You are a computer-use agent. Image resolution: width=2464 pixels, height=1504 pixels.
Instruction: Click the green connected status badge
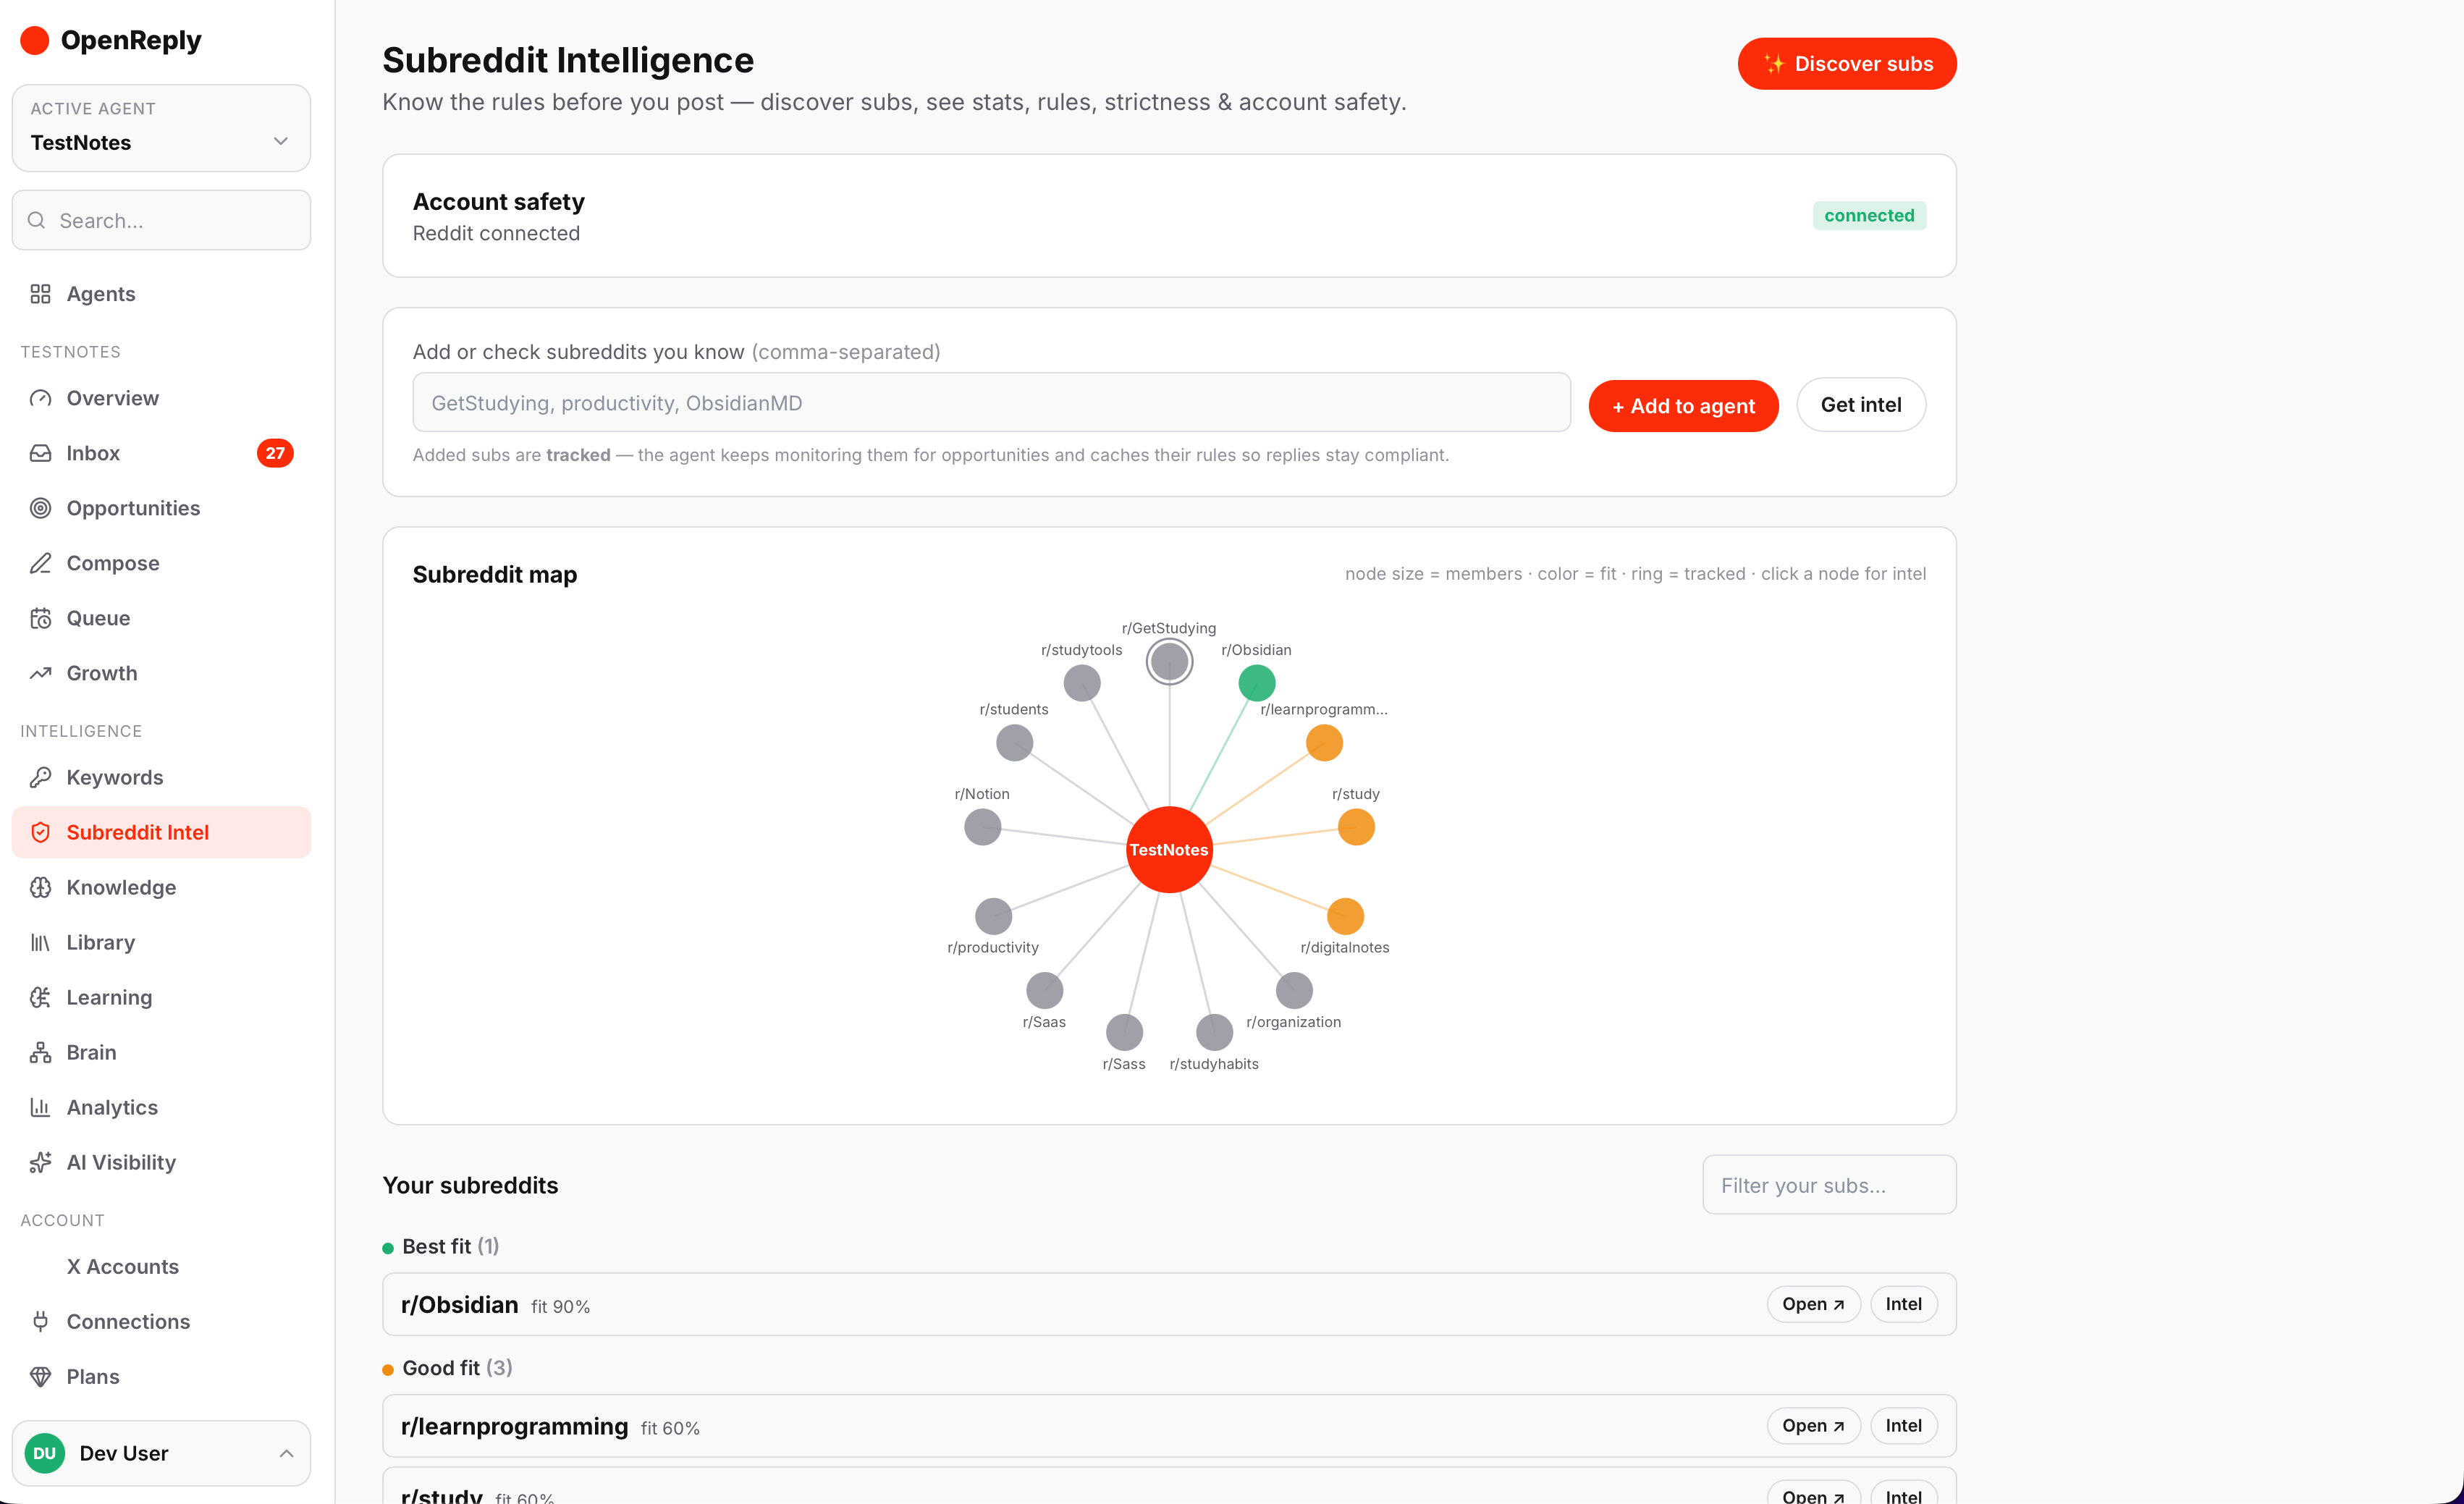[x=1869, y=215]
